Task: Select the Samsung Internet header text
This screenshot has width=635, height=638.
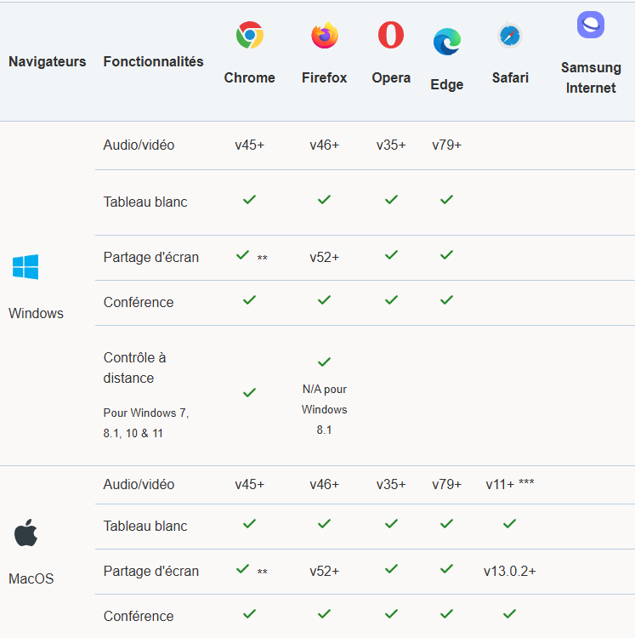Action: click(590, 77)
